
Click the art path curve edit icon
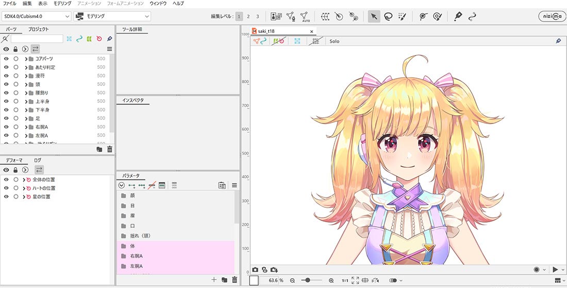[x=472, y=16]
